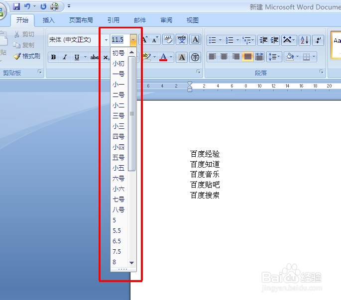The image size is (341, 300).
Task: Open the bullets library dropdown arrow
Action: pos(220,40)
